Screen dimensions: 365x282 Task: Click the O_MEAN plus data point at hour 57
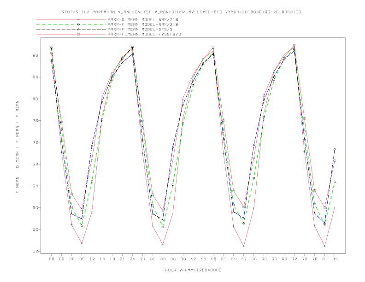point(244,246)
